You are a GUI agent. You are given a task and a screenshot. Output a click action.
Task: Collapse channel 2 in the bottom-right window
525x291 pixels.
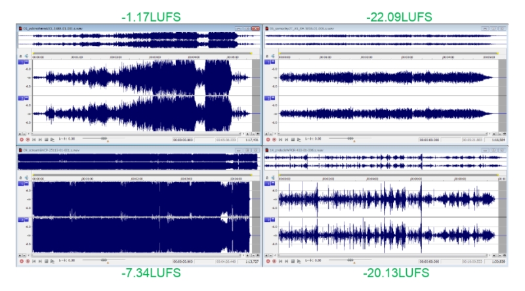[x=273, y=220]
